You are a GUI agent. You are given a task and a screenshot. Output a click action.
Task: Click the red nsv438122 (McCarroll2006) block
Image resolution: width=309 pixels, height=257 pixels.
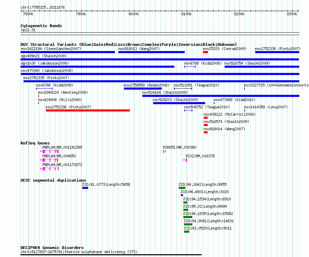coord(206,118)
